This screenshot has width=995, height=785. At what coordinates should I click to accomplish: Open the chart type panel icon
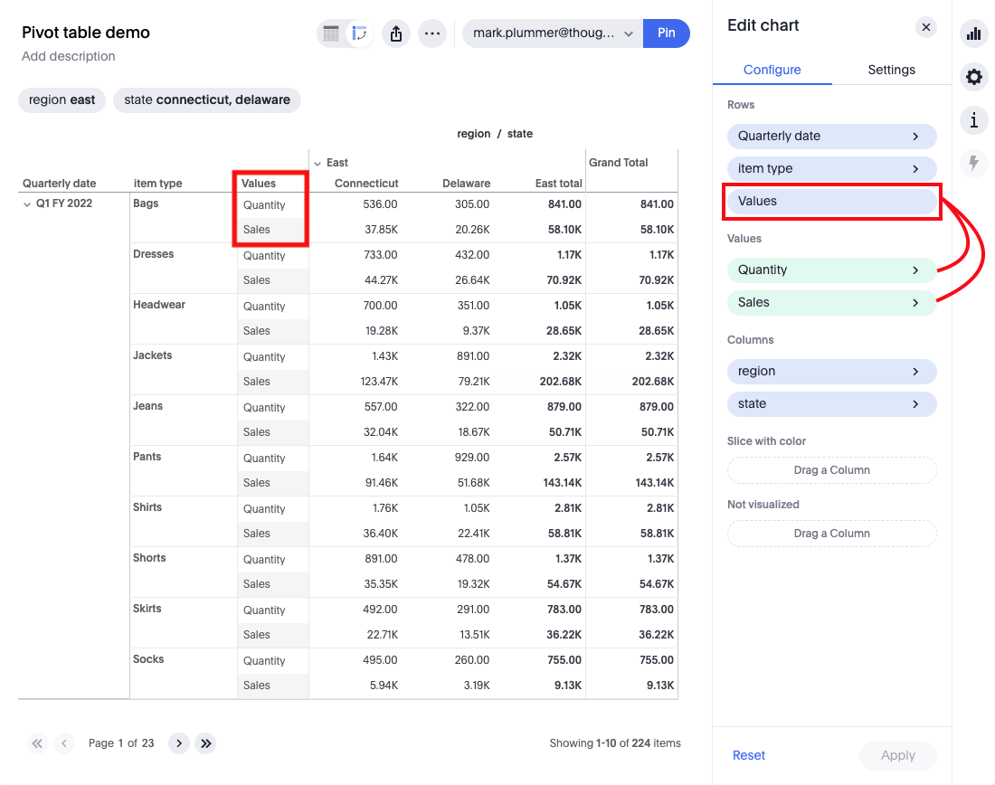[x=973, y=33]
